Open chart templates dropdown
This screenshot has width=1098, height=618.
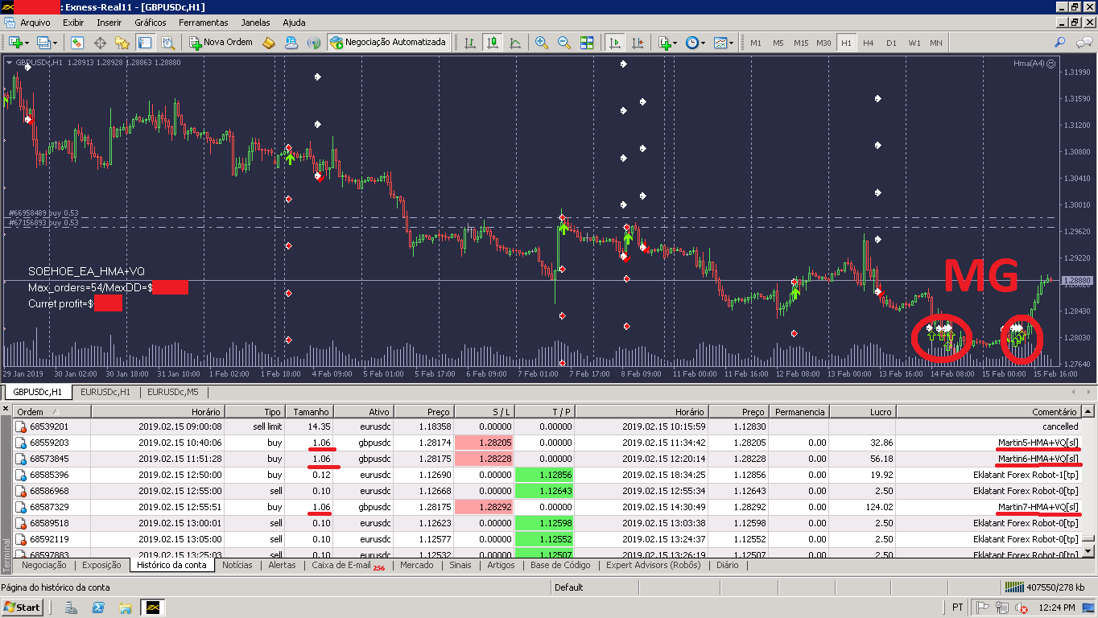(723, 43)
